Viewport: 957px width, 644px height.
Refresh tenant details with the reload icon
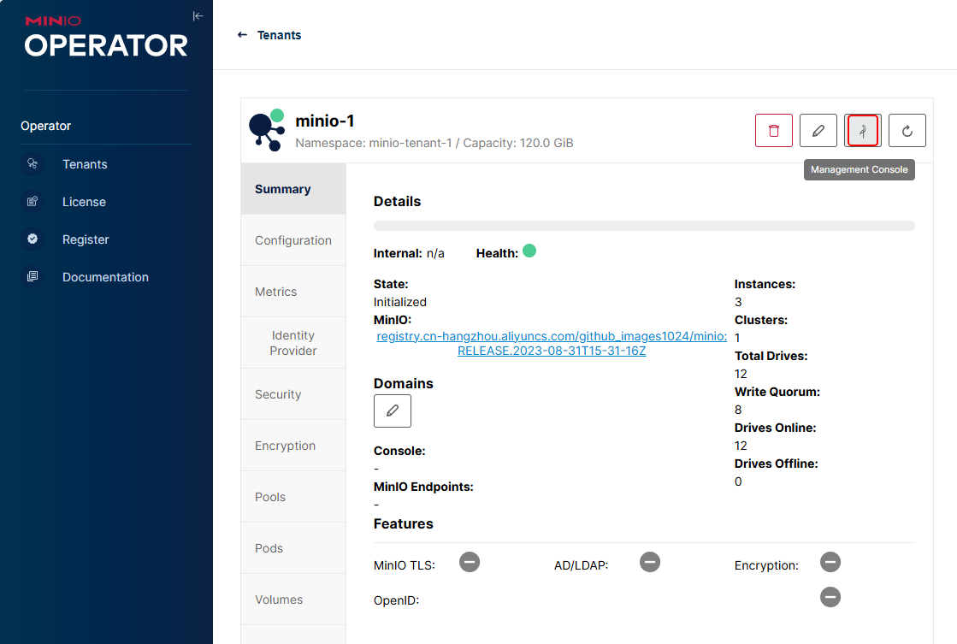tap(907, 131)
